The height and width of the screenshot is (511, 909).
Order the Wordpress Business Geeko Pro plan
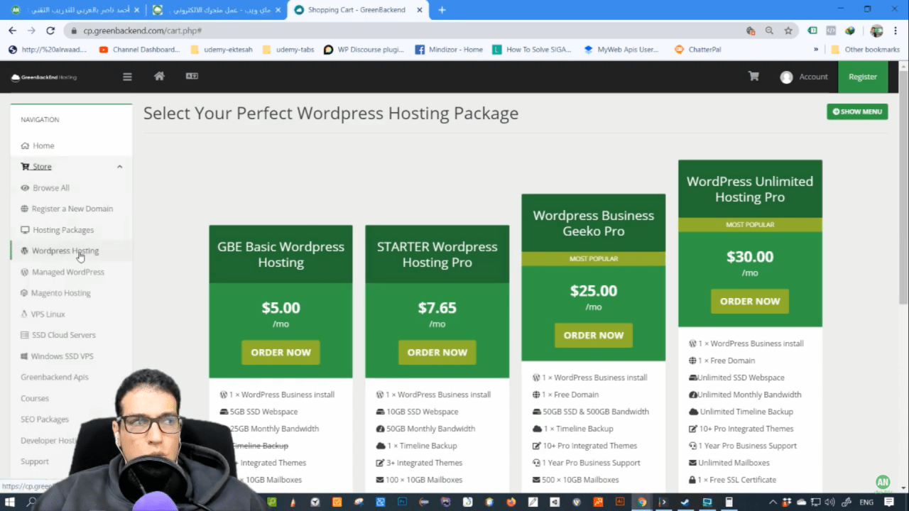point(593,335)
